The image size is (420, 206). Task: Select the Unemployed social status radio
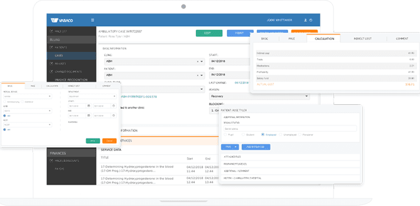pyautogui.click(x=281, y=135)
